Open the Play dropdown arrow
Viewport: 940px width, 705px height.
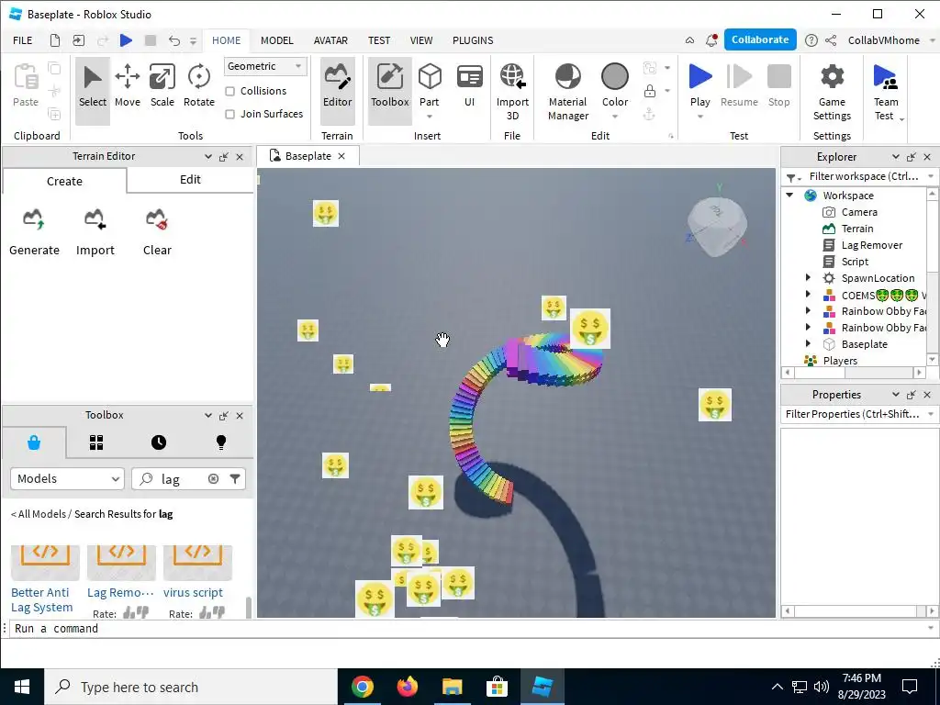coord(699,117)
